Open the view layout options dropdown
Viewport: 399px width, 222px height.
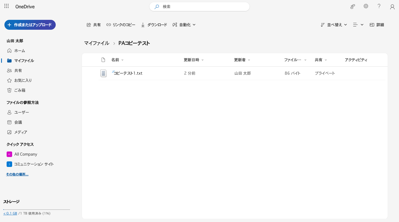358,25
